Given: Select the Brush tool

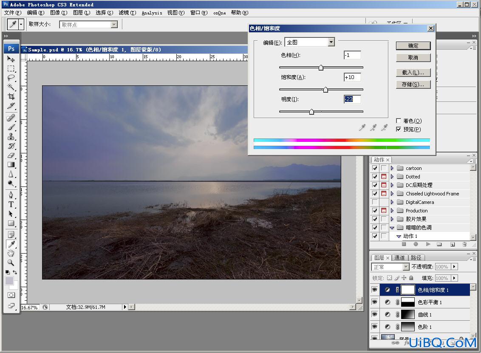Looking at the screenshot, I should click(11, 127).
